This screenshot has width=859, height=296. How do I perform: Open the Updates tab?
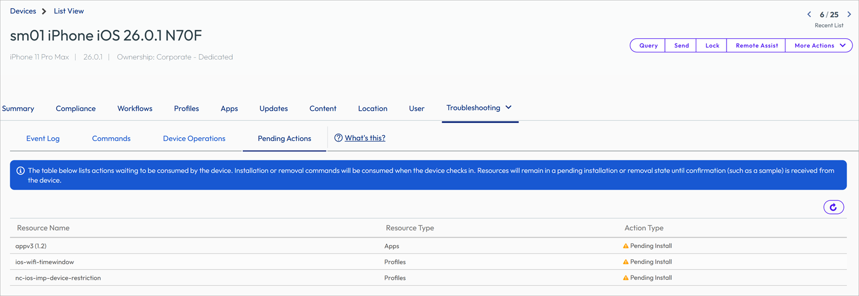274,109
